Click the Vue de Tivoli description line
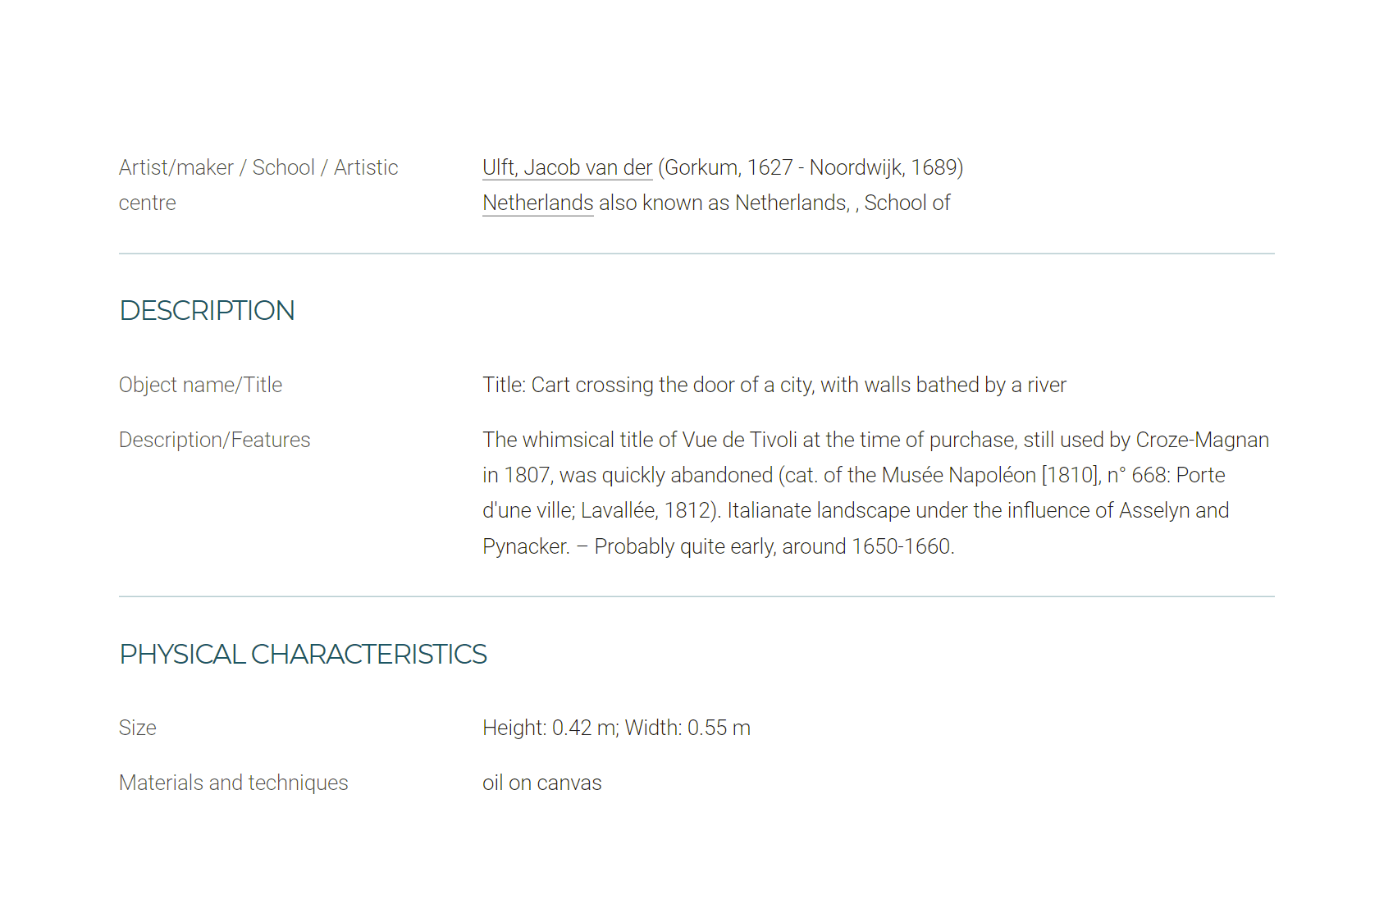Image resolution: width=1393 pixels, height=904 pixels. 875,440
